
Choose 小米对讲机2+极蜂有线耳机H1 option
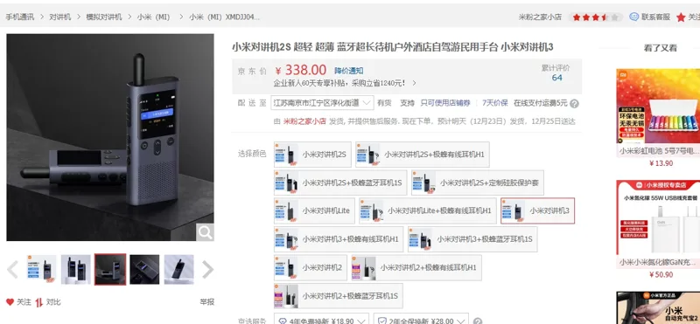[416, 267]
